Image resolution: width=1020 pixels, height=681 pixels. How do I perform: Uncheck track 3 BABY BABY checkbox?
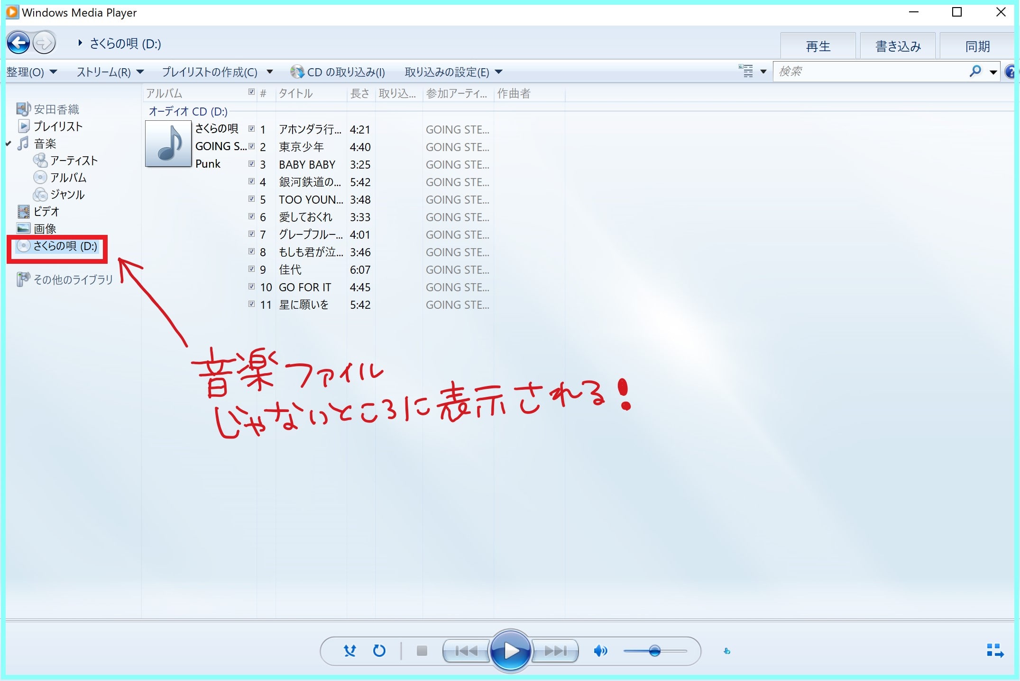click(x=251, y=163)
